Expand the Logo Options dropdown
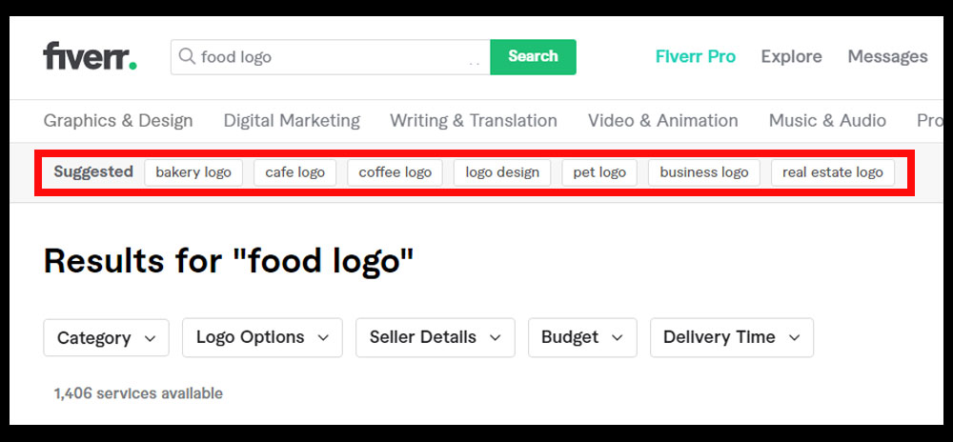 point(263,337)
